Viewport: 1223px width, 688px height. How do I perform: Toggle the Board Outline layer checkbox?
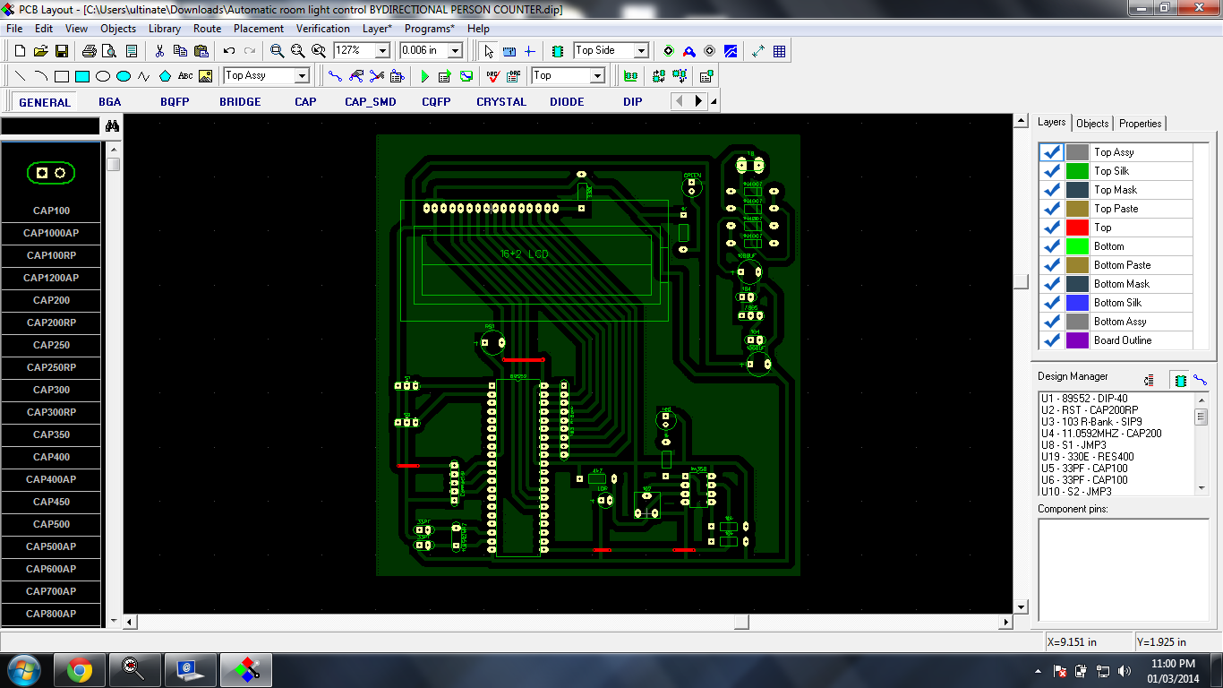[x=1052, y=340]
